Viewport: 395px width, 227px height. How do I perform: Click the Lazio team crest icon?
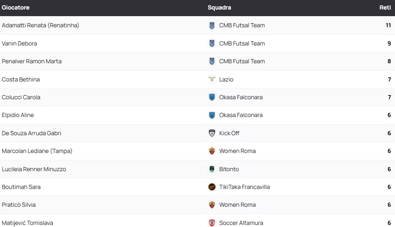[x=212, y=79]
